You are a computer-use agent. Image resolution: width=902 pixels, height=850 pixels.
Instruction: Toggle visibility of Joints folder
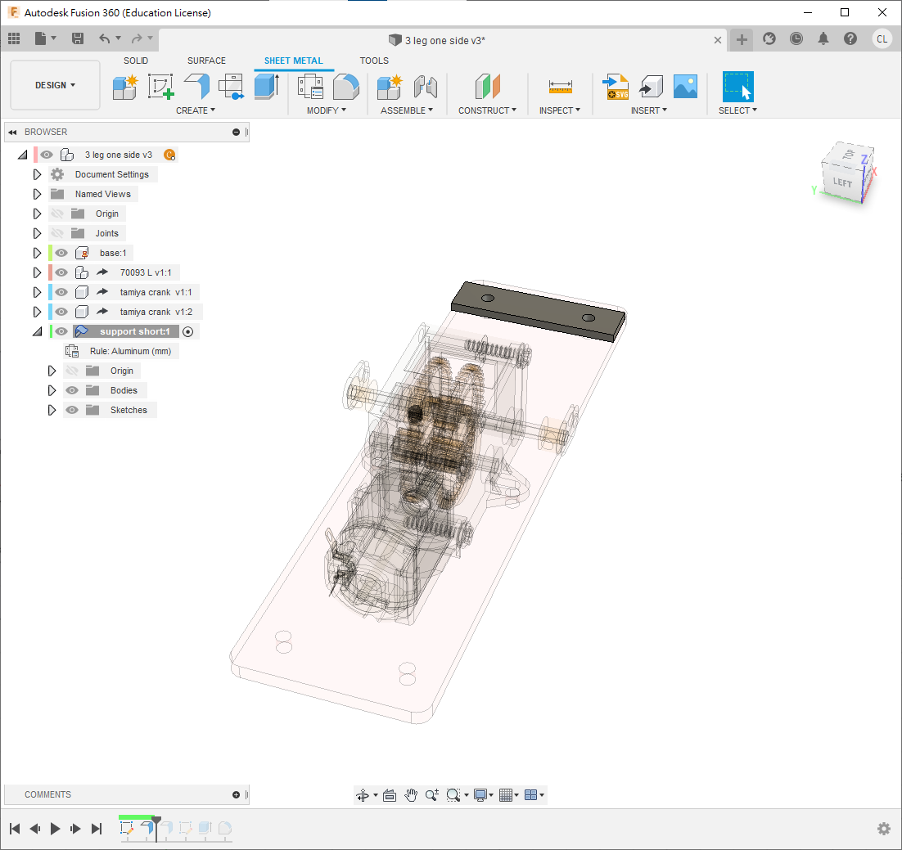click(x=57, y=233)
